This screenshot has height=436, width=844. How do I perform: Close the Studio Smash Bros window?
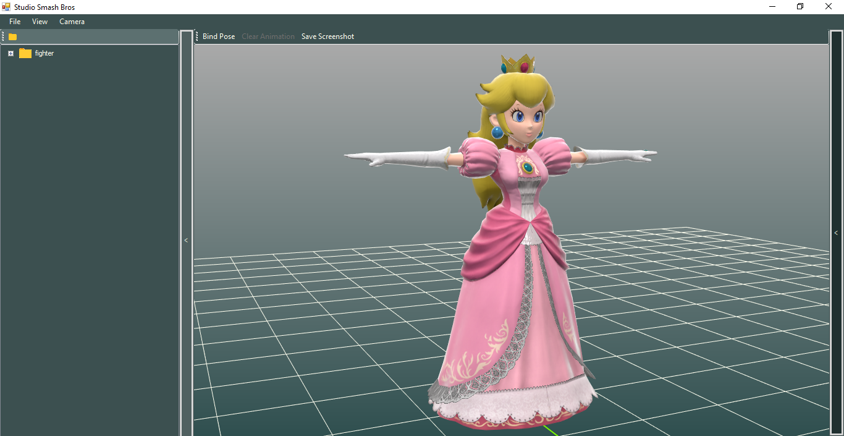click(829, 7)
